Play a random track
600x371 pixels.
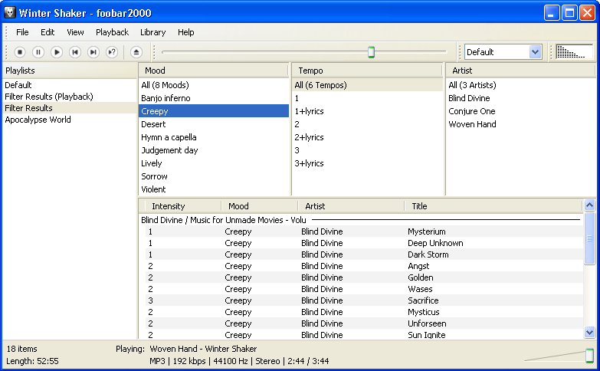coord(112,52)
